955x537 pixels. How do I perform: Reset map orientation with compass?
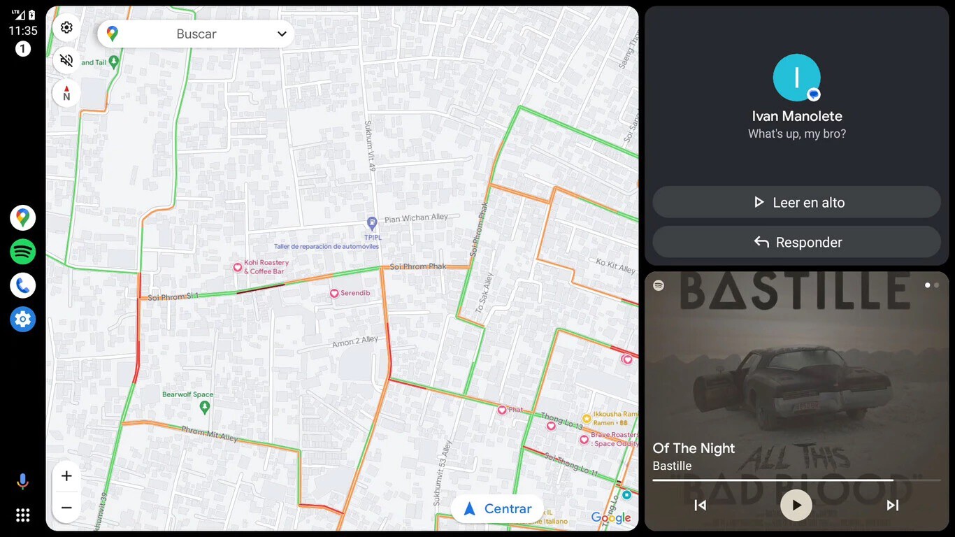pos(66,93)
